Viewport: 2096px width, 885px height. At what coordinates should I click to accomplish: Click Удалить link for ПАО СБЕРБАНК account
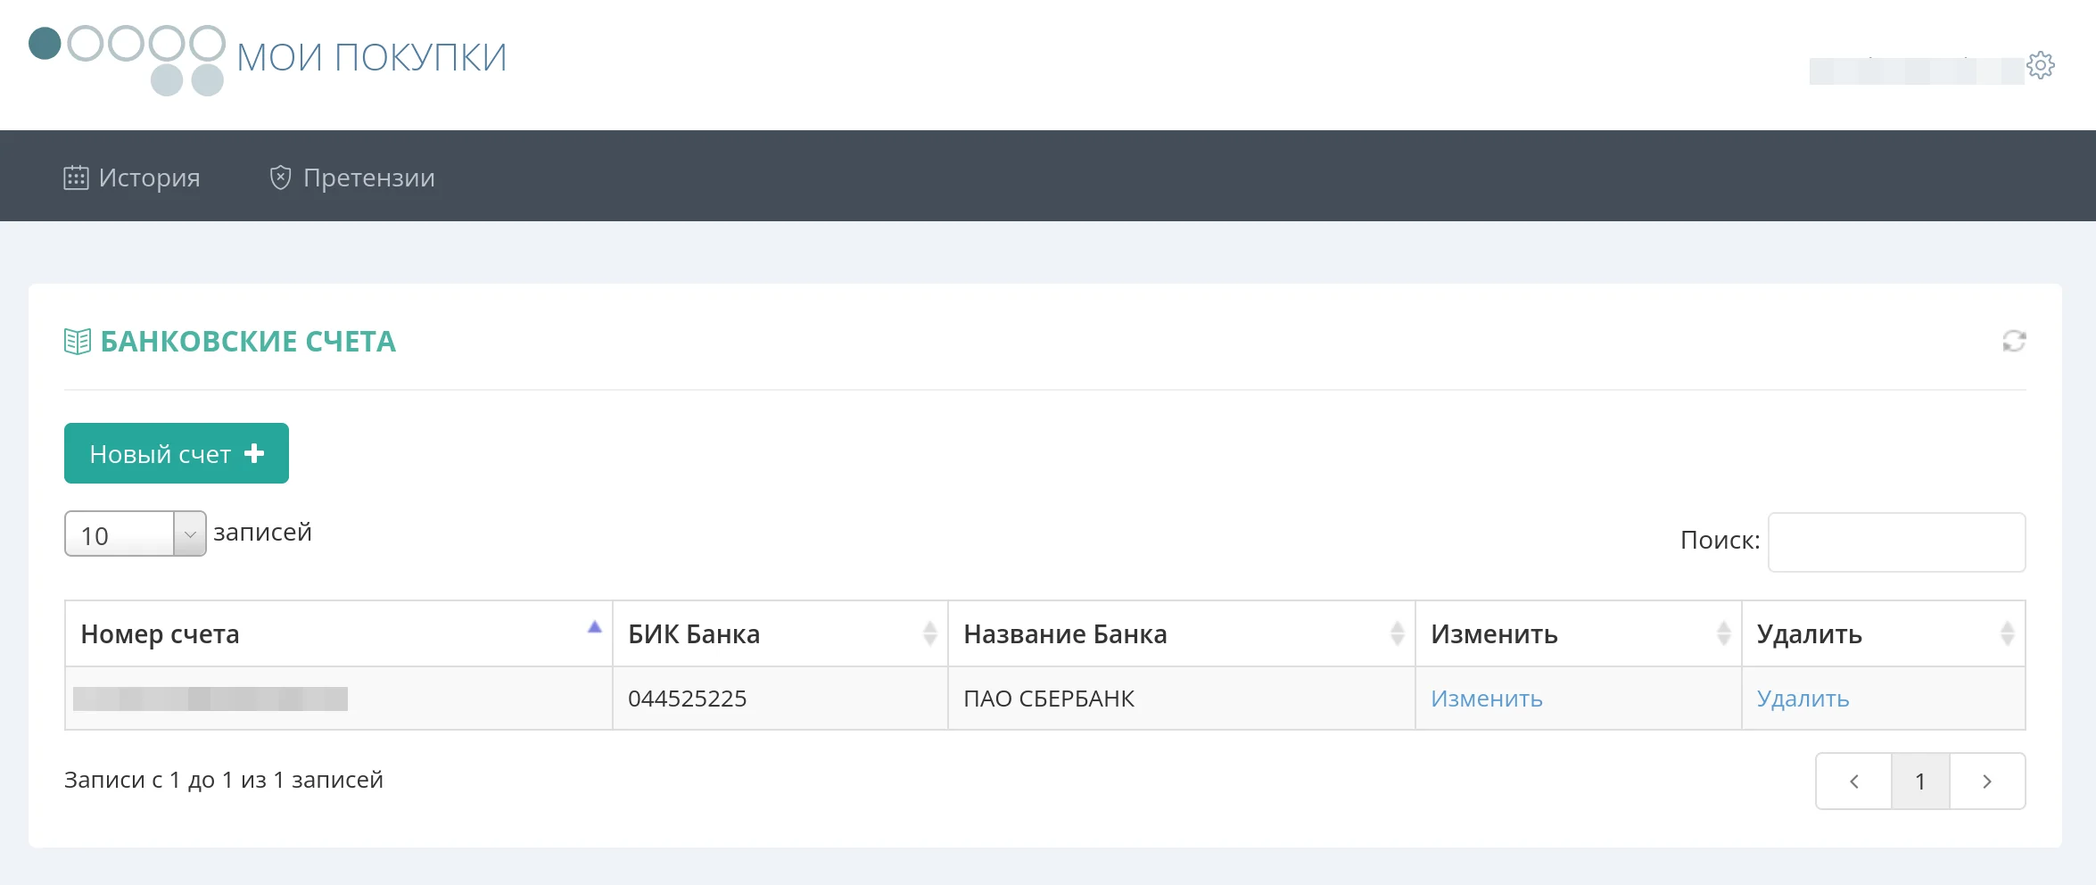pyautogui.click(x=1803, y=699)
